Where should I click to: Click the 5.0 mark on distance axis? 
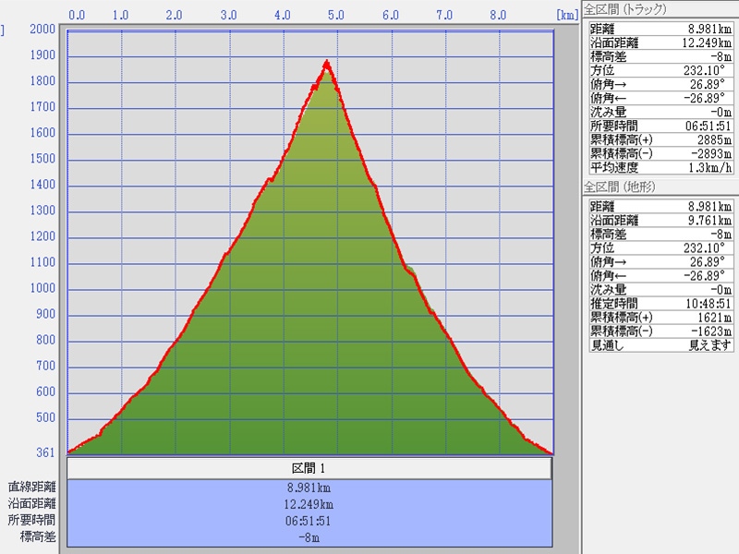(x=336, y=15)
